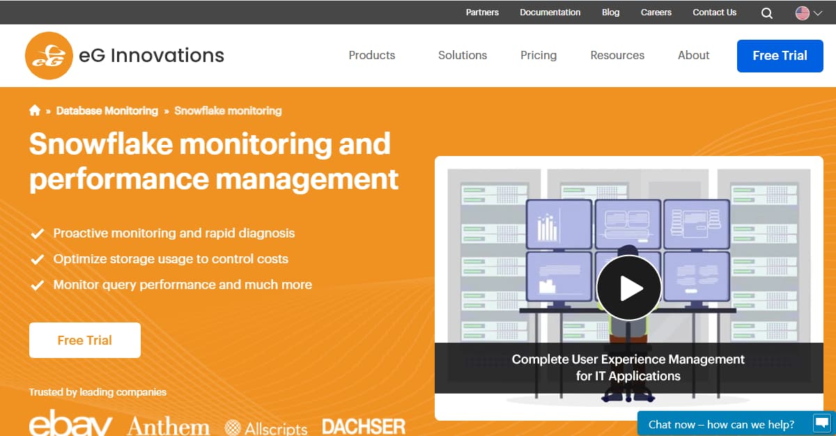This screenshot has width=836, height=436.
Task: Play the user experience management video
Action: tap(628, 288)
